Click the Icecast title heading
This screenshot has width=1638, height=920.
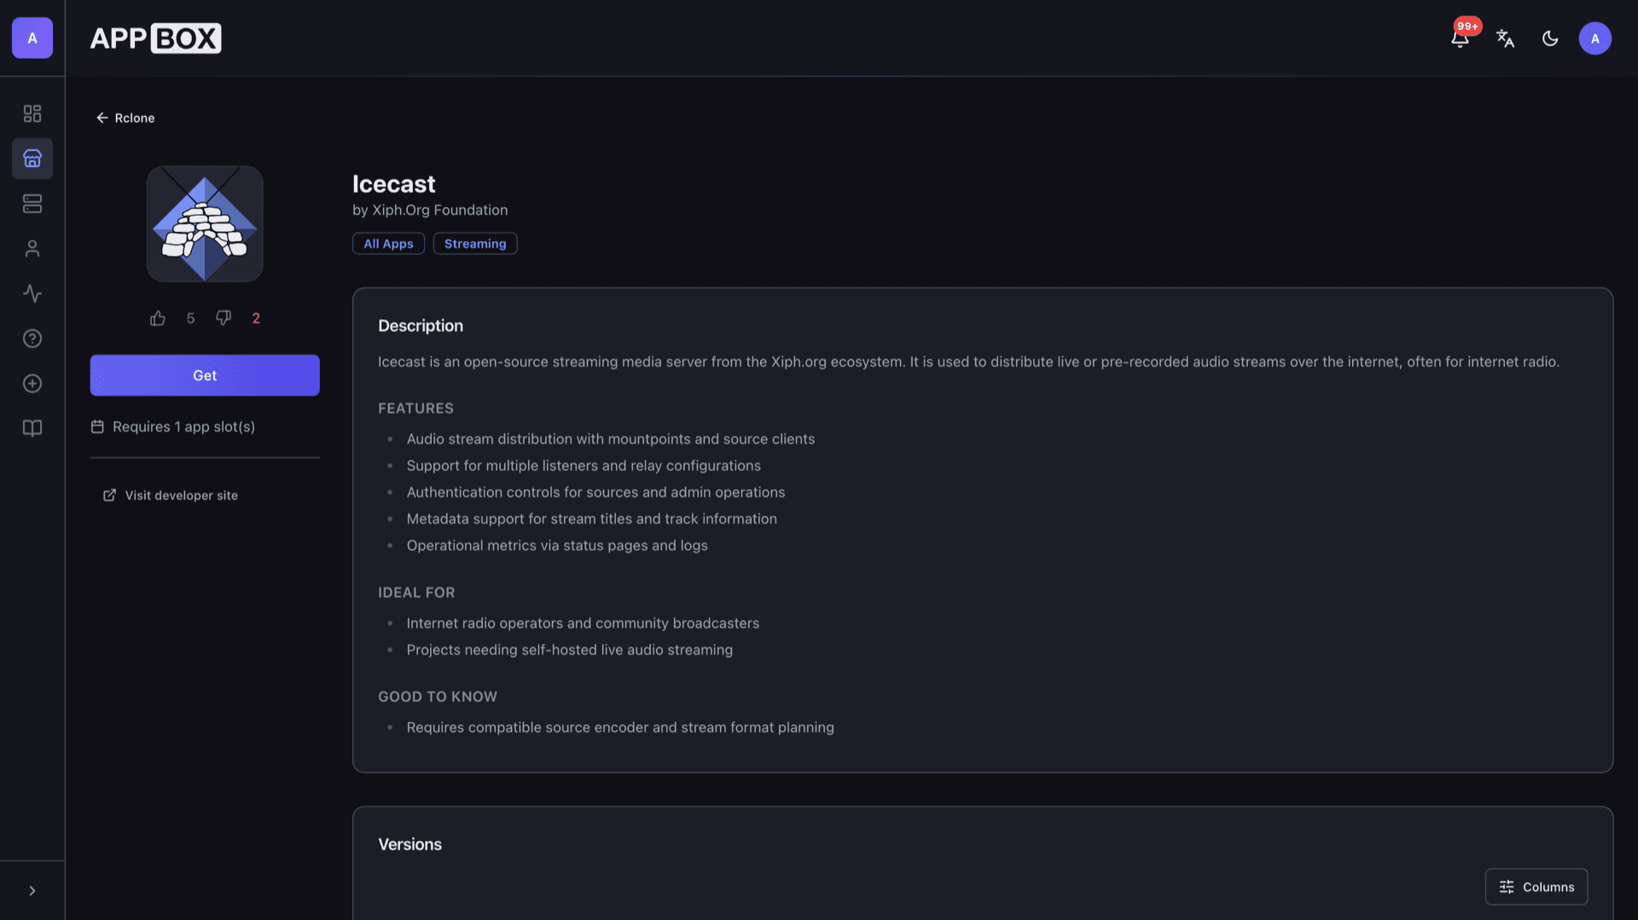point(393,184)
